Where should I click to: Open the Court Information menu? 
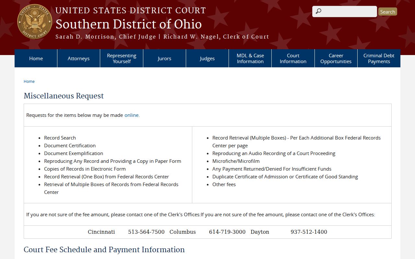293,58
